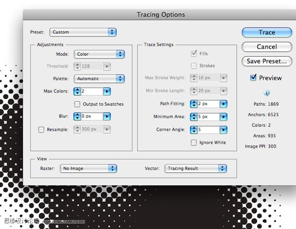Click the "Colors: 2" readout

pyautogui.click(x=261, y=125)
